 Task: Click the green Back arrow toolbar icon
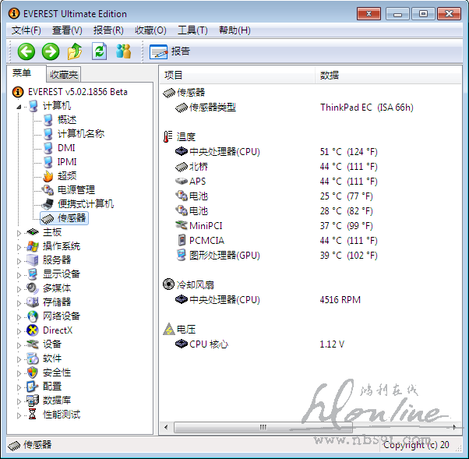tap(26, 51)
